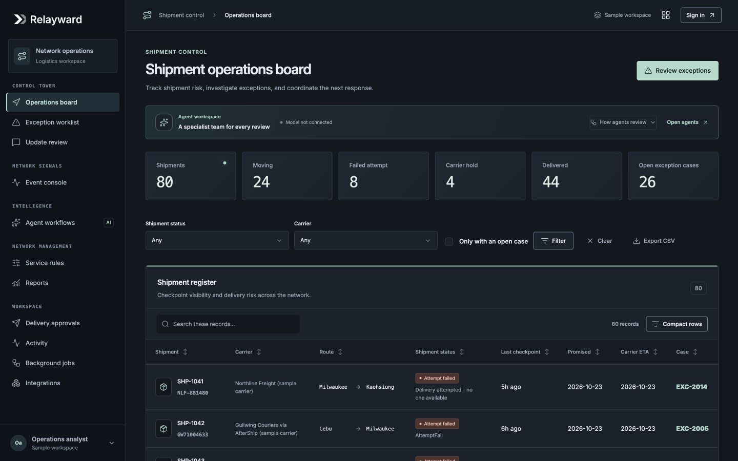Click the Sample workspace layers icon
Image resolution: width=738 pixels, height=461 pixels.
(x=597, y=15)
